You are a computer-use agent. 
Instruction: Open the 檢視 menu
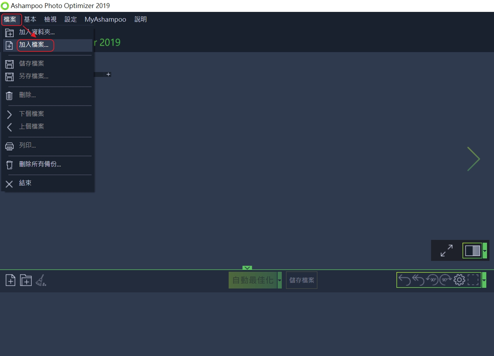pos(50,20)
